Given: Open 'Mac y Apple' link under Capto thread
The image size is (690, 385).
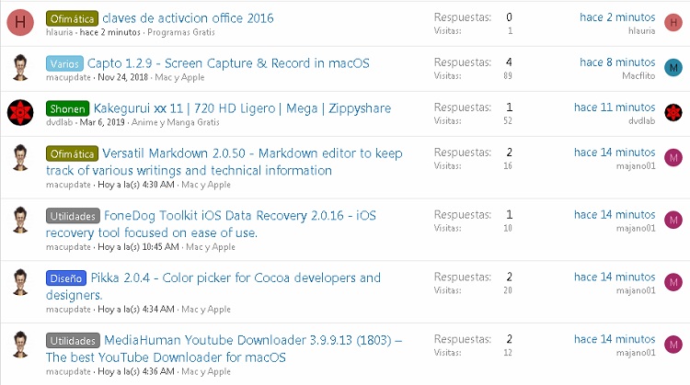Looking at the screenshot, I should click(x=179, y=77).
